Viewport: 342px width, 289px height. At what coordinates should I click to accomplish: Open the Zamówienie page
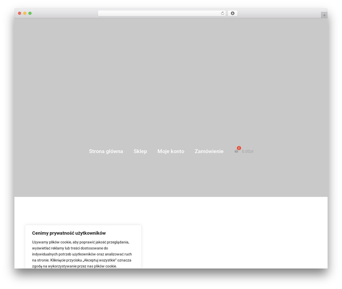tap(209, 151)
